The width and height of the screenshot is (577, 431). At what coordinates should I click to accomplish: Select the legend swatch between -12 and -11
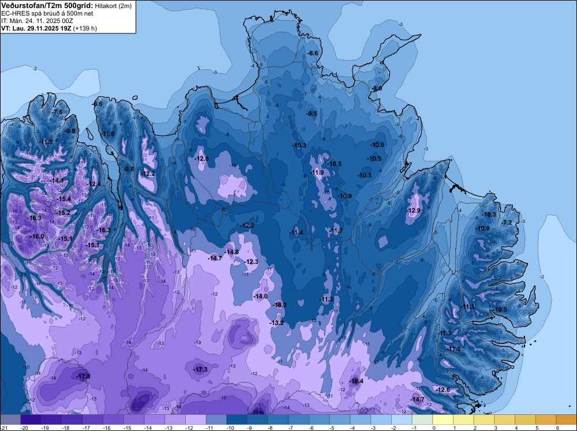coord(196,419)
